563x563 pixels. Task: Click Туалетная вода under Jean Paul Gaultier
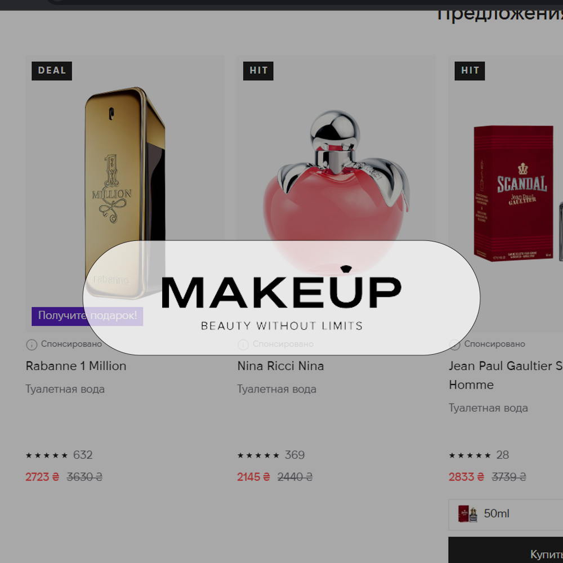488,408
